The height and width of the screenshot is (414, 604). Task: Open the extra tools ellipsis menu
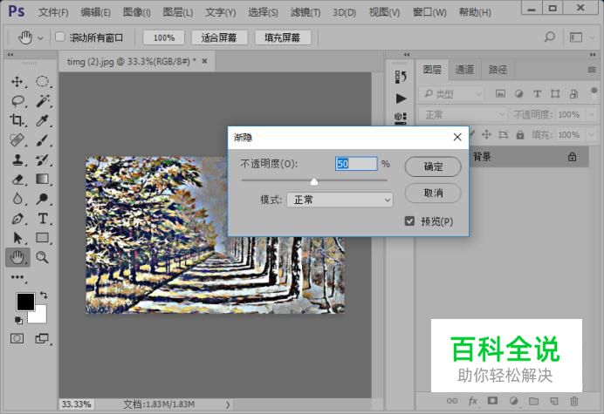(17, 277)
